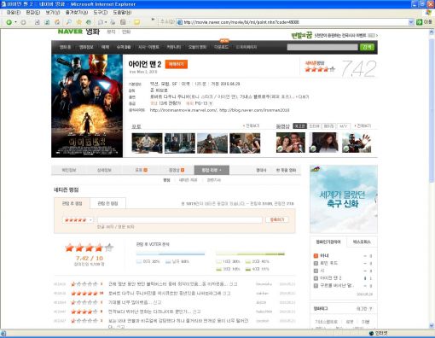Switch to the pre-viewing rating tab
The width and height of the screenshot is (435, 338).
click(107, 203)
